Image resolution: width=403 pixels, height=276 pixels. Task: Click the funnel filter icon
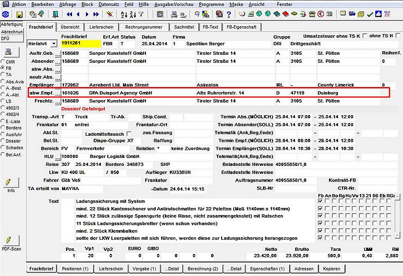click(141, 15)
